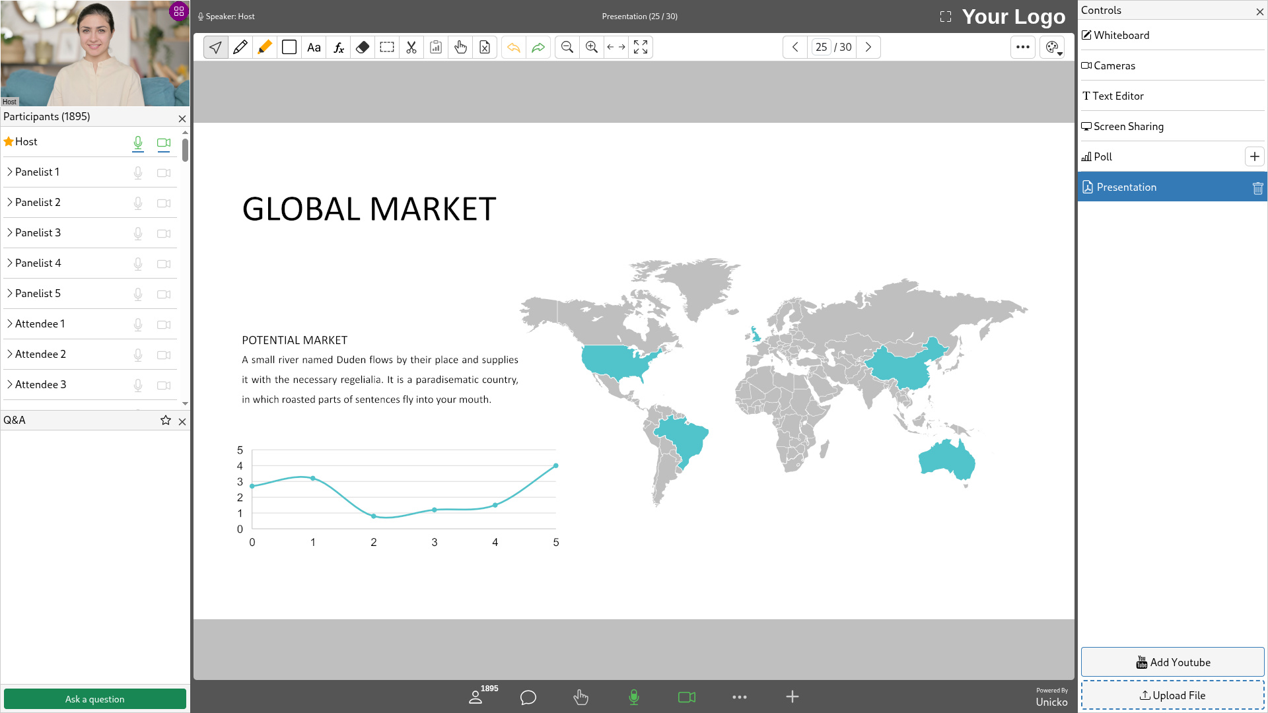Open bottom bar more options
1268x713 pixels.
coord(740,697)
